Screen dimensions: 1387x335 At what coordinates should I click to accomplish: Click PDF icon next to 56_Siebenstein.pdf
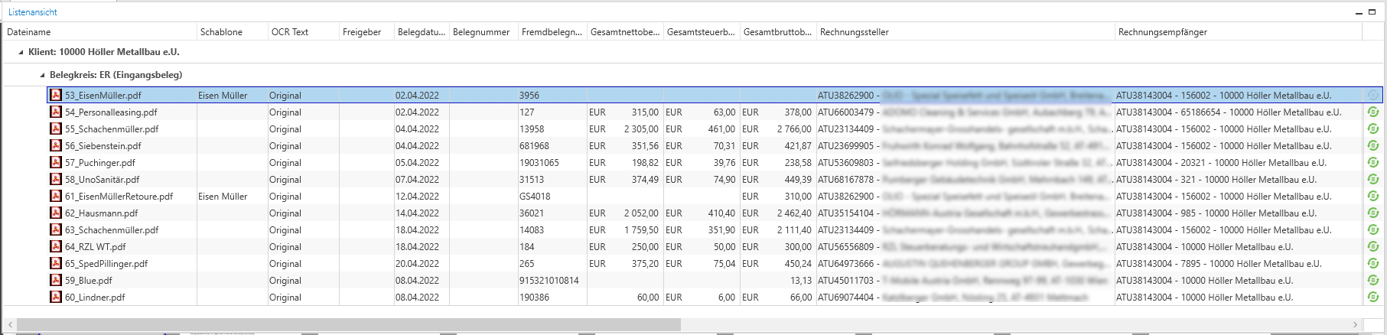(56, 146)
